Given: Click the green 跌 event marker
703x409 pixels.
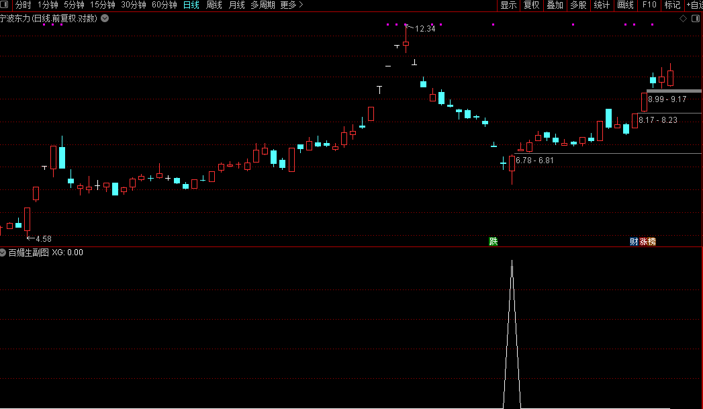Looking at the screenshot, I should (494, 242).
